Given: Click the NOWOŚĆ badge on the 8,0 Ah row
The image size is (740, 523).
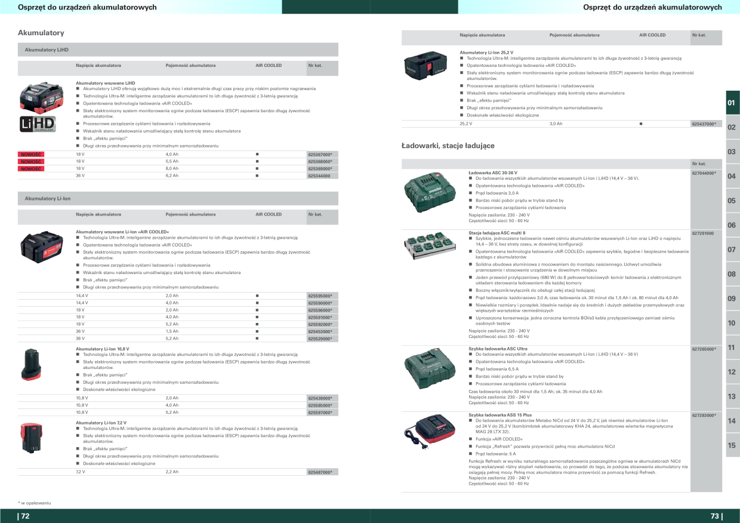Looking at the screenshot, I should [31, 169].
